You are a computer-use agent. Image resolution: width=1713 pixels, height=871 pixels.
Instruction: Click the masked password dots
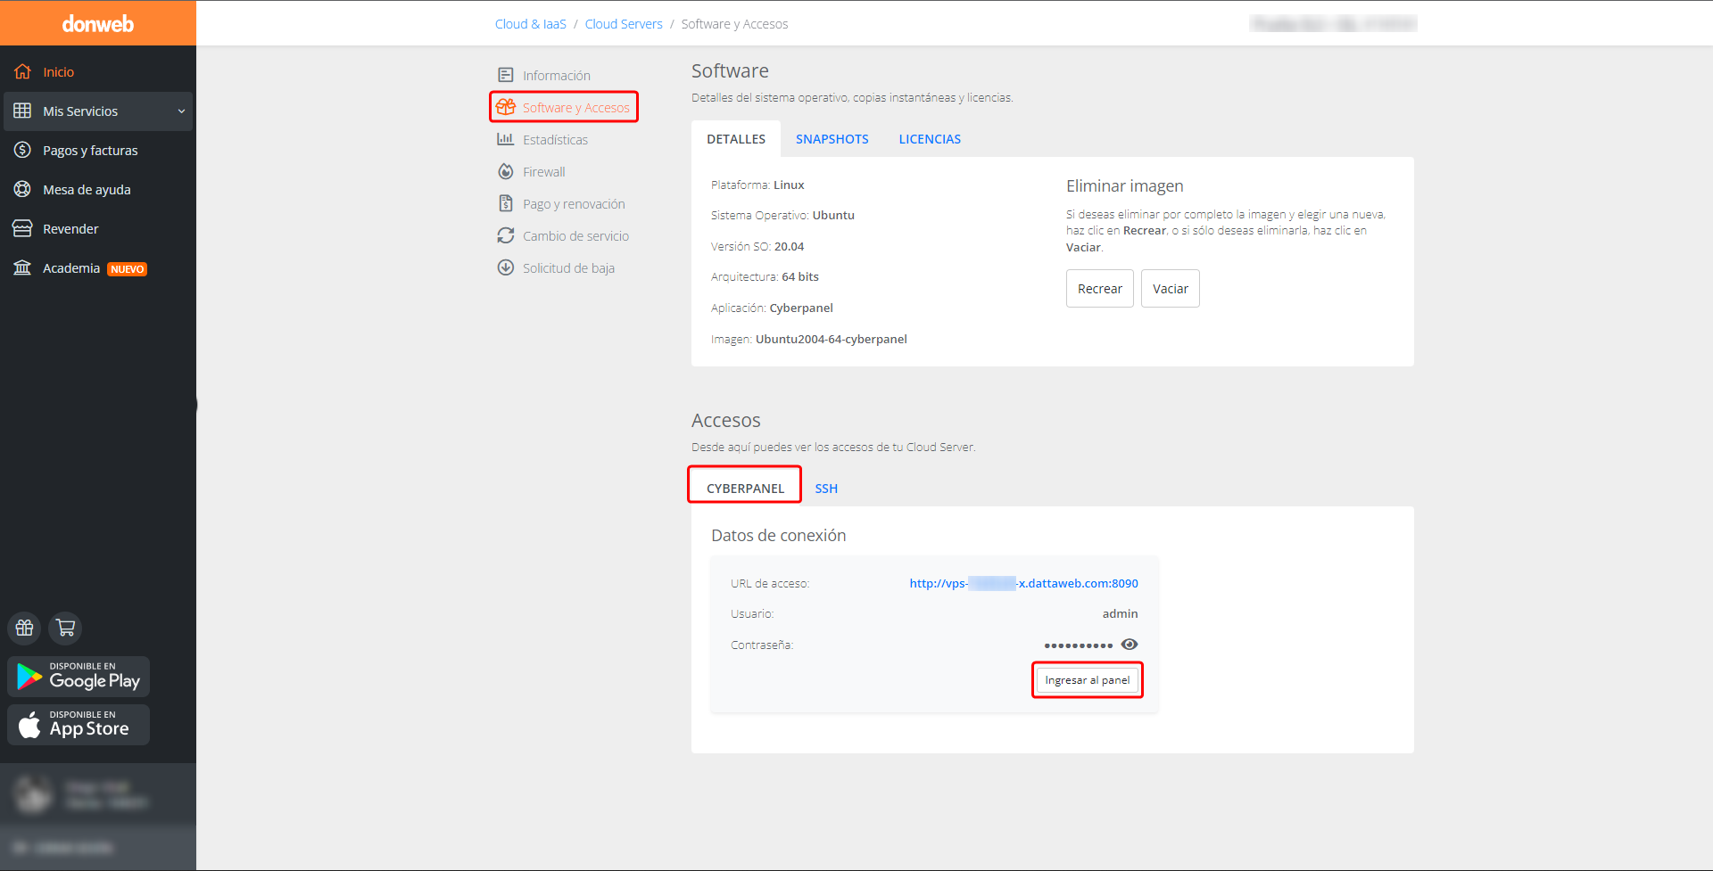(x=1078, y=645)
